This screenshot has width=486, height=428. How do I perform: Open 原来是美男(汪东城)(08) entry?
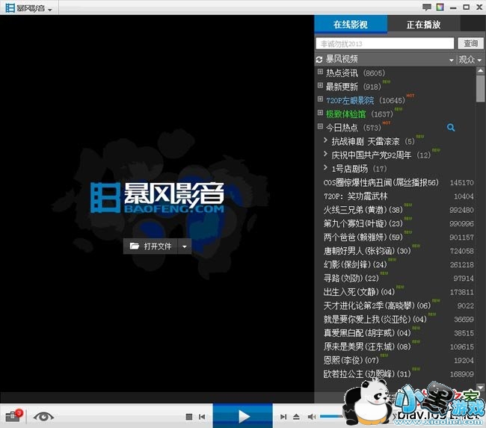pos(398,347)
